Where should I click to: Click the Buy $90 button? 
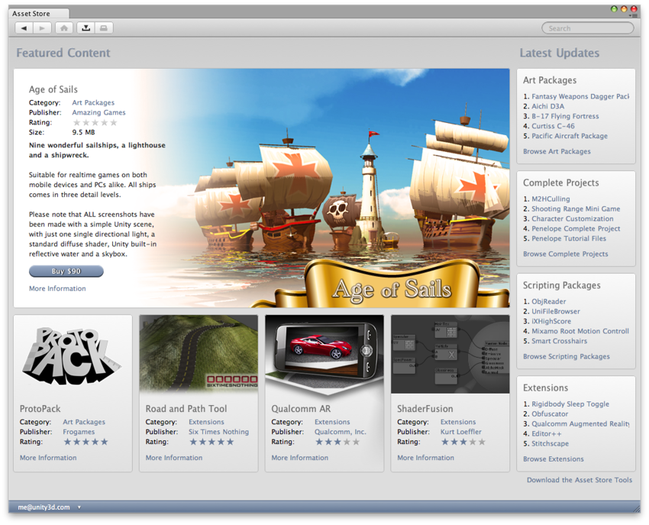click(x=66, y=271)
